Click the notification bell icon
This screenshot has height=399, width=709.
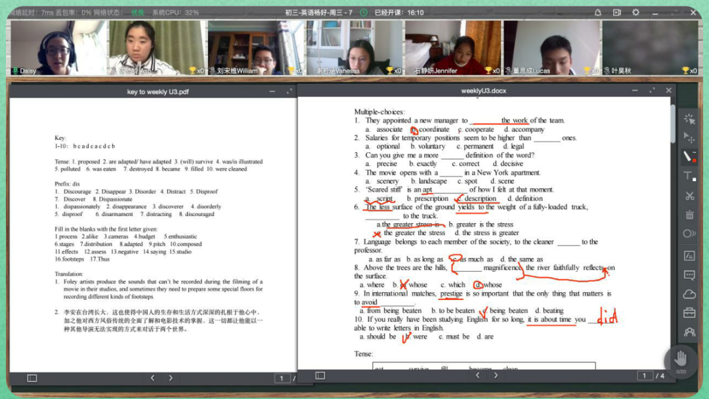click(598, 12)
